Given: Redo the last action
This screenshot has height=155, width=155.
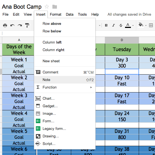Looking at the screenshot, I should tap(20, 25).
